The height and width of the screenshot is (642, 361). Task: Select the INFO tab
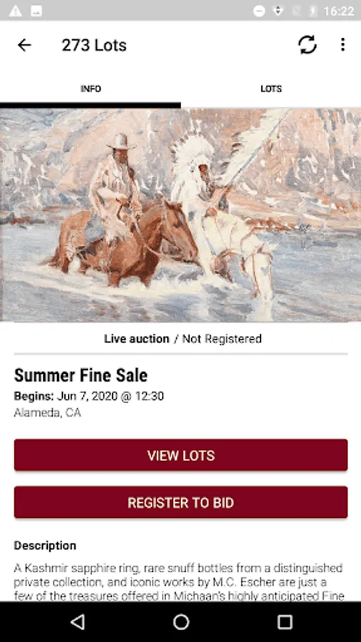click(x=91, y=89)
